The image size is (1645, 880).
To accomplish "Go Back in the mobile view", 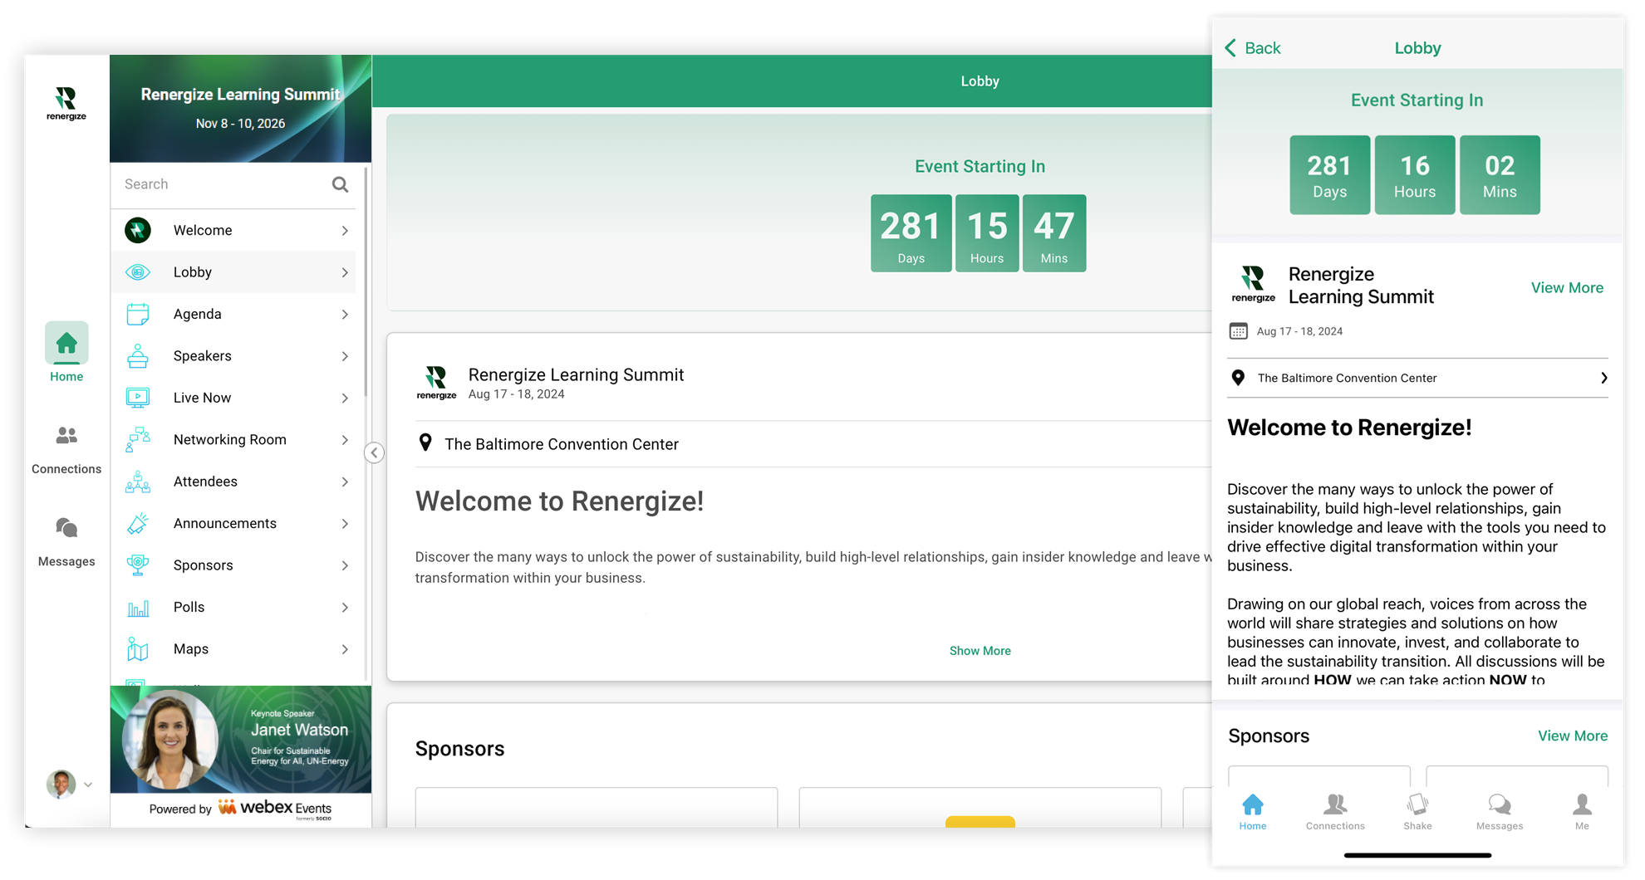I will tap(1253, 48).
